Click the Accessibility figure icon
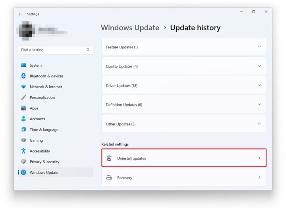Screen dimensions: 286x212 pyautogui.click(x=23, y=151)
